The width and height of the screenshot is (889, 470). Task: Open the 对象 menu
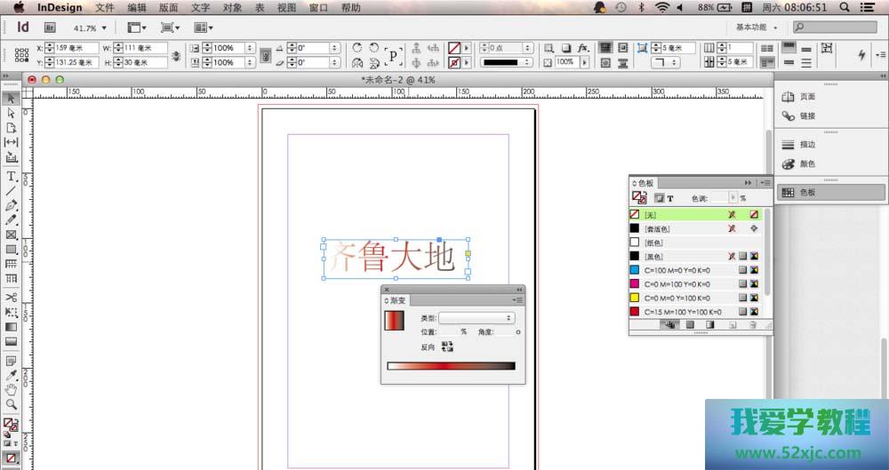[232, 7]
